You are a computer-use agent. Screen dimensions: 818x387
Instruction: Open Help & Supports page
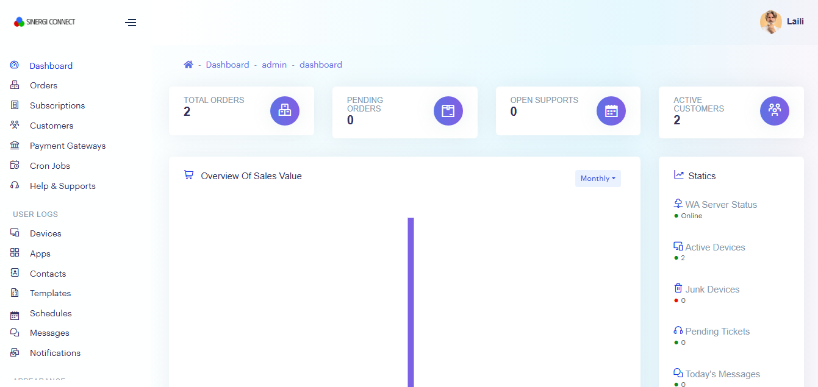pos(62,186)
